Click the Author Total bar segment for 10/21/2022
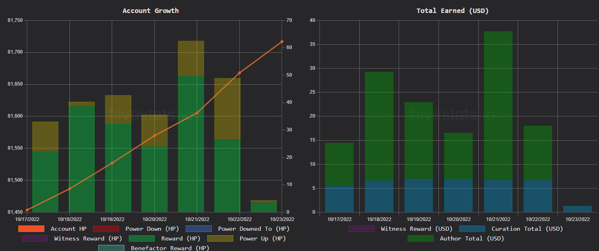The height and width of the screenshot is (251, 599). (498, 105)
